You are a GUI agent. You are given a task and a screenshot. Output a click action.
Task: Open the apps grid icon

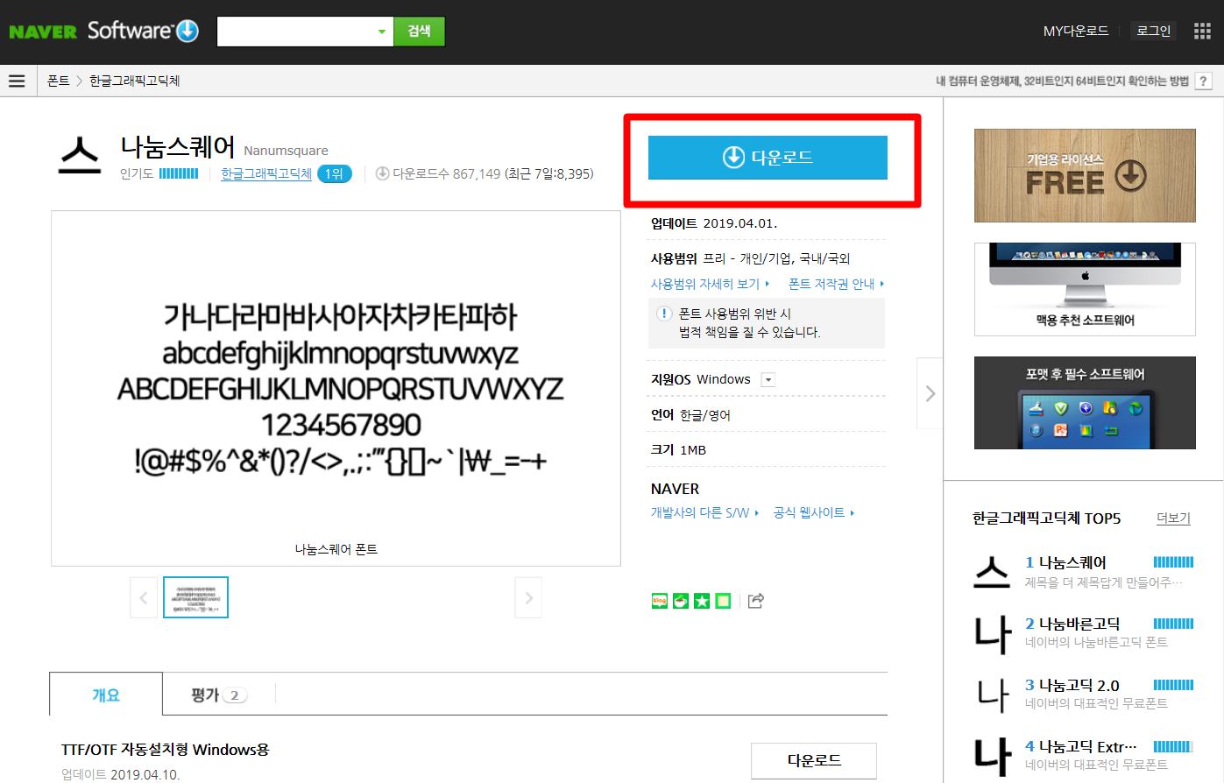pyautogui.click(x=1202, y=31)
